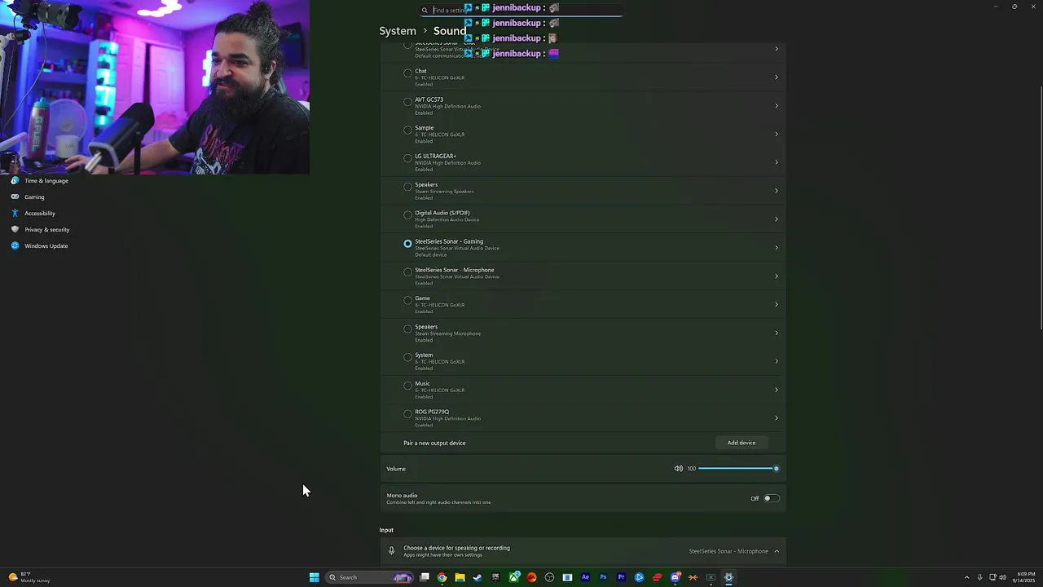Launch Google Chrome from the taskbar
The height and width of the screenshot is (587, 1043).
tap(442, 577)
